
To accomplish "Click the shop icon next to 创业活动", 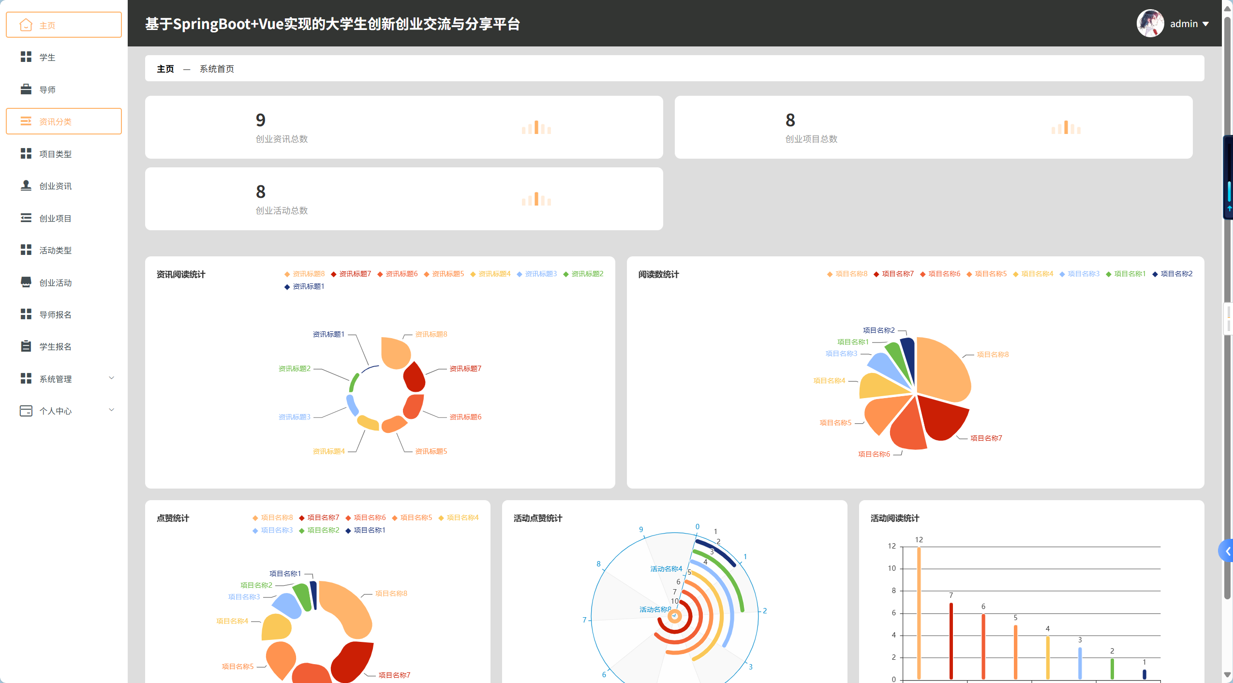I will click(26, 282).
